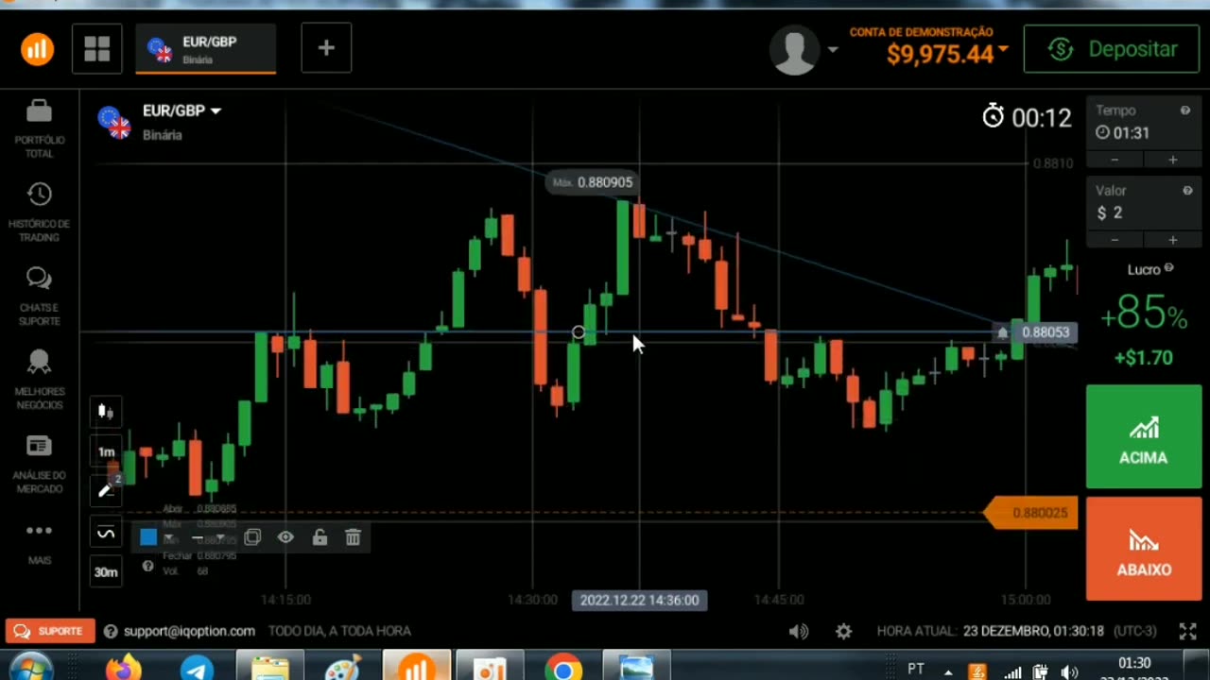Add a new asset tab with plus
The height and width of the screenshot is (680, 1210).
click(326, 48)
